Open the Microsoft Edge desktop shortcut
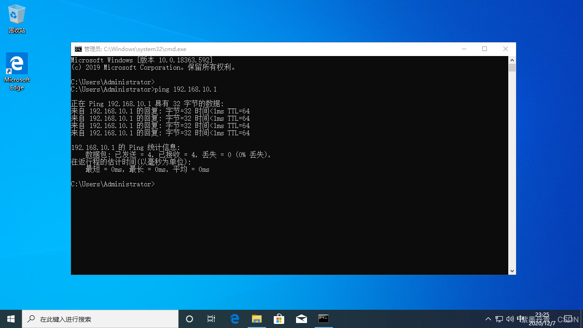 point(17,72)
